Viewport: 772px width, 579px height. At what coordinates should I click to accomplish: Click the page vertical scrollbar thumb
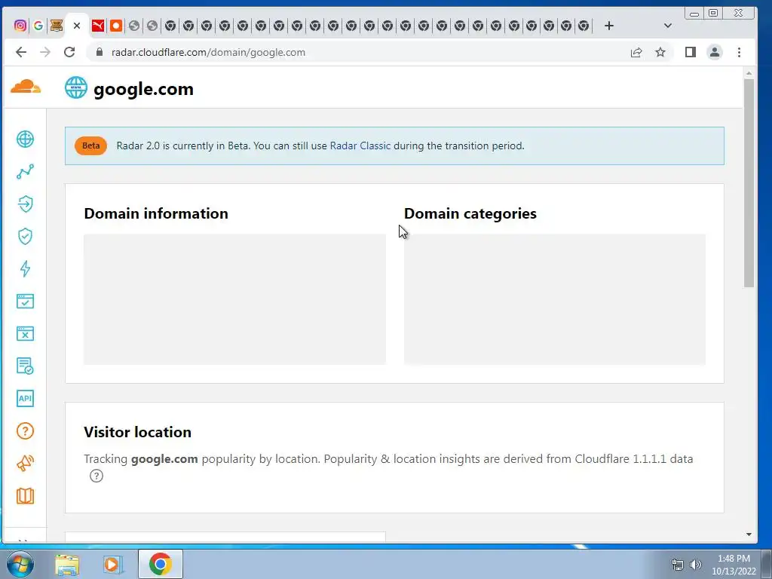749,182
